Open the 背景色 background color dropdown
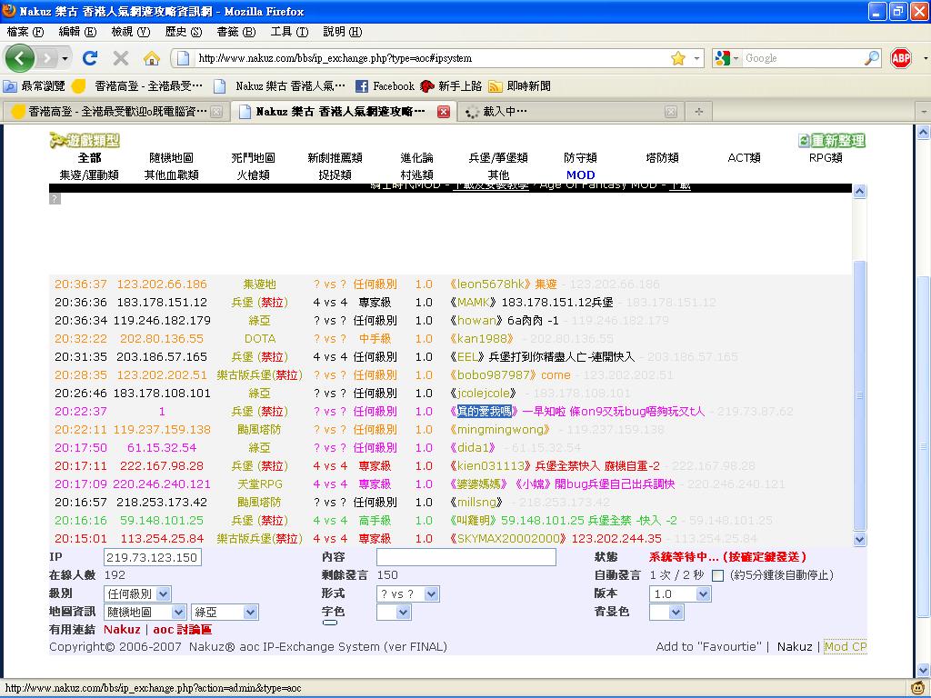 666,612
